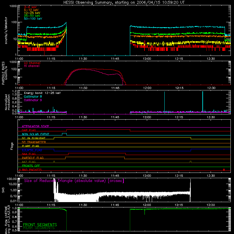234x234 pixels.
Task: Click the SC_TRANSMITTER flag label
Action: pyautogui.click(x=34, y=142)
